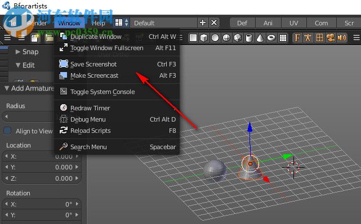This screenshot has height=224, width=361.
Task: Click the blue Z axis arrow handle
Action: click(x=250, y=127)
